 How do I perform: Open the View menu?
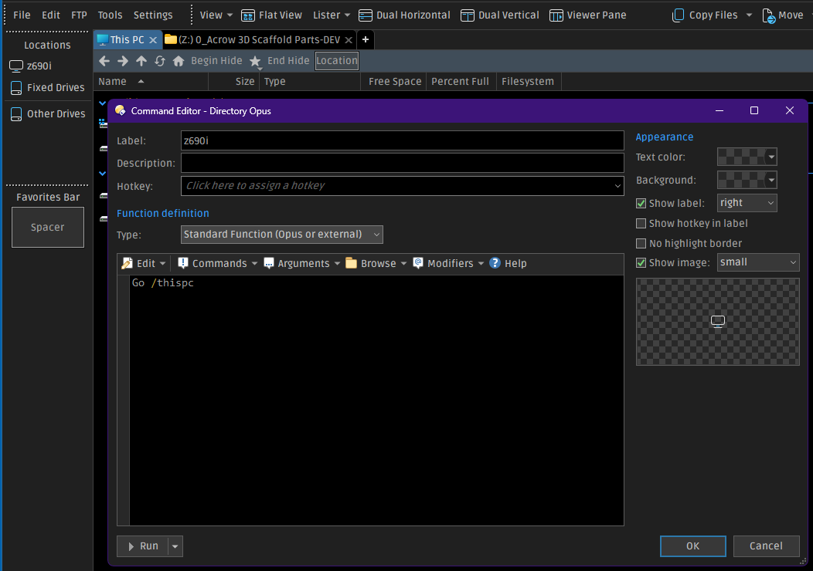click(x=216, y=15)
